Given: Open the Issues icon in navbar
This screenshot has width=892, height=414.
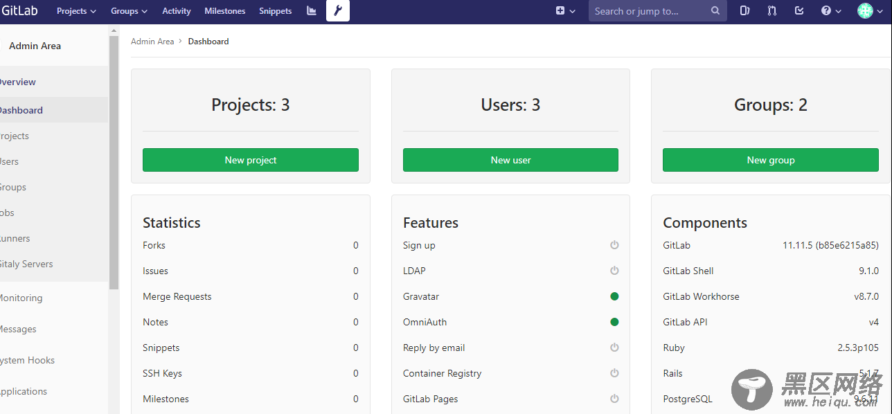Looking at the screenshot, I should [x=745, y=11].
